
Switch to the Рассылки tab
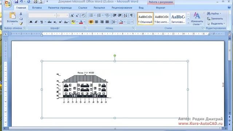(99, 8)
